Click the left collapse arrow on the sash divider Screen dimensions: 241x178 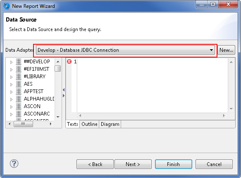pyautogui.click(x=64, y=90)
